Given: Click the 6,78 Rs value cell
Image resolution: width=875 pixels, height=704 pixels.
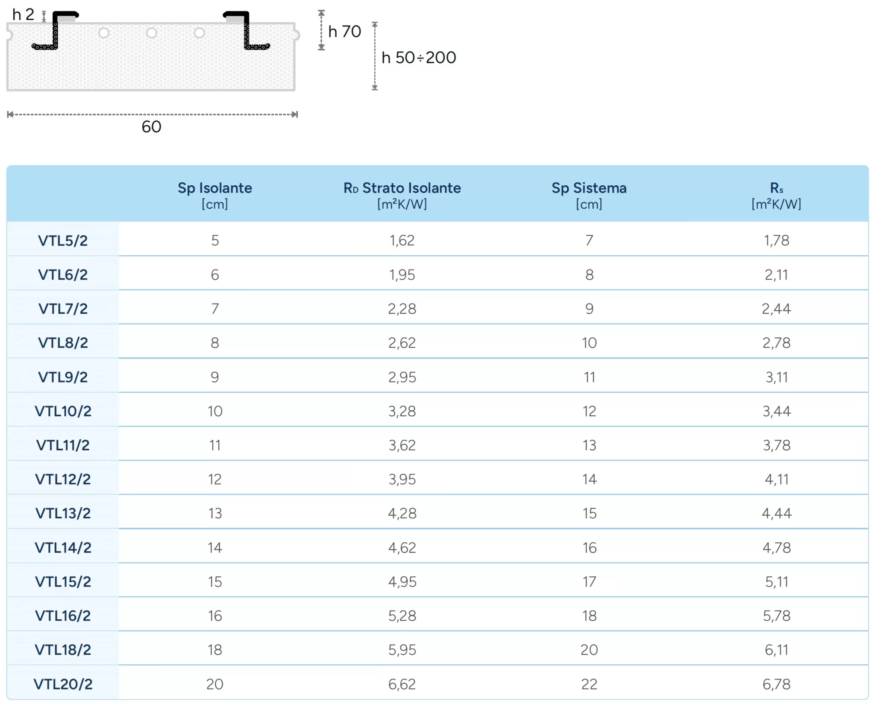Looking at the screenshot, I should click(776, 684).
